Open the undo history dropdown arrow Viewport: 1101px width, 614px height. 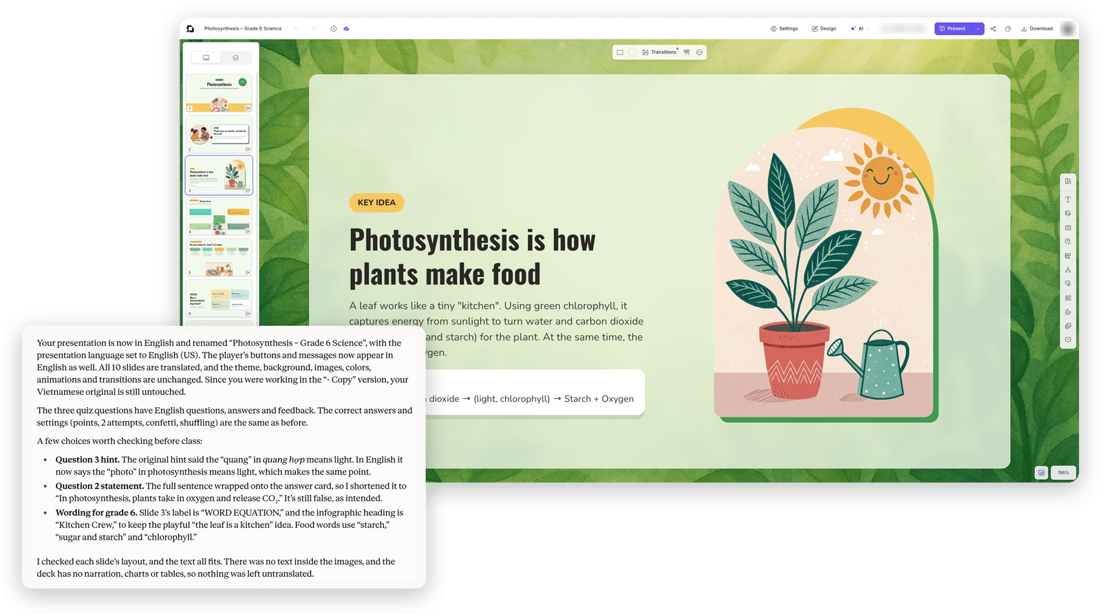tap(303, 29)
